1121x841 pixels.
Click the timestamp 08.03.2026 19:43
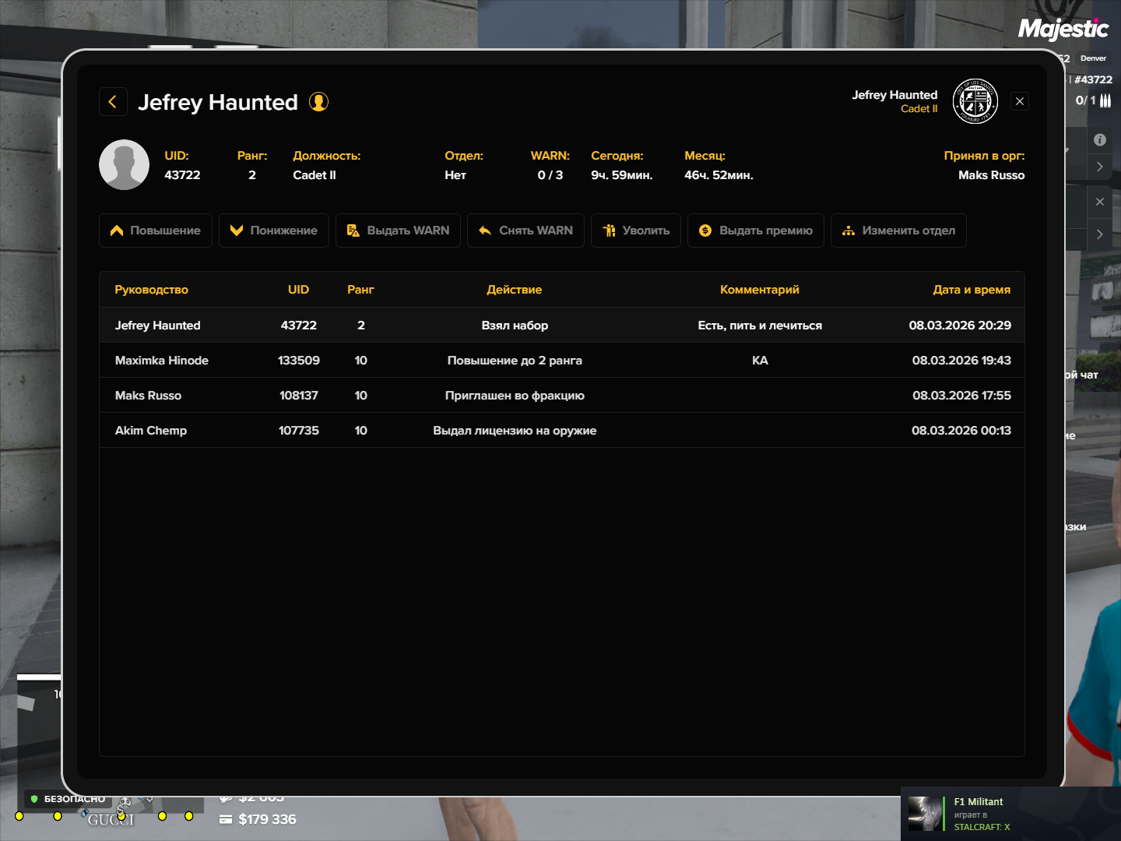pyautogui.click(x=961, y=361)
